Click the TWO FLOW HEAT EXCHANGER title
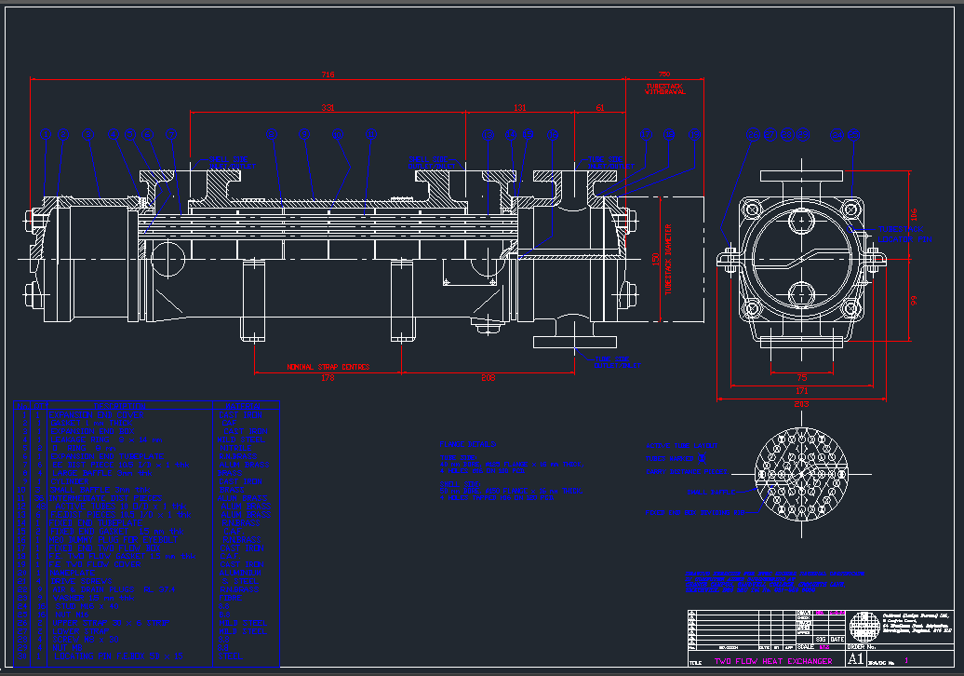The width and height of the screenshot is (964, 676). click(x=773, y=661)
